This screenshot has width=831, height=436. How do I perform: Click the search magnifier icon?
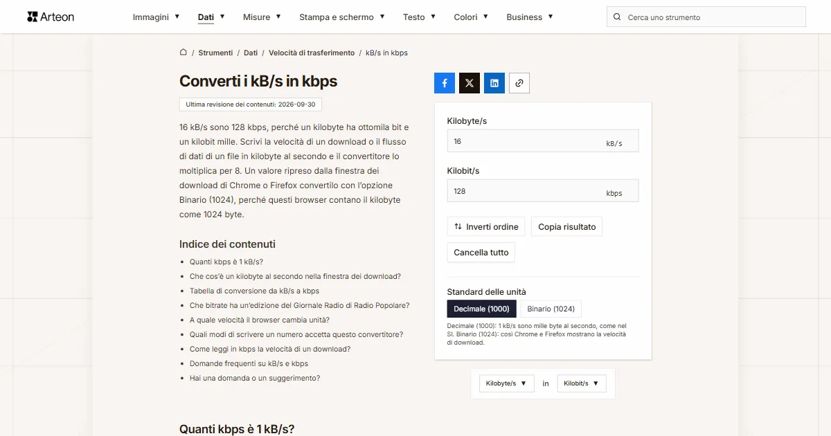617,17
